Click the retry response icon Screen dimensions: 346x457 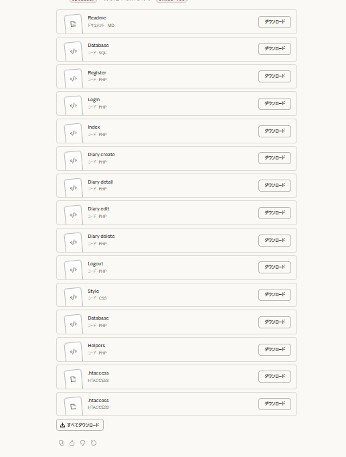tap(94, 443)
